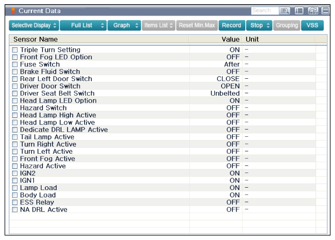Focus the Search input field
Viewport: 335px width, 240px height.
[265, 11]
